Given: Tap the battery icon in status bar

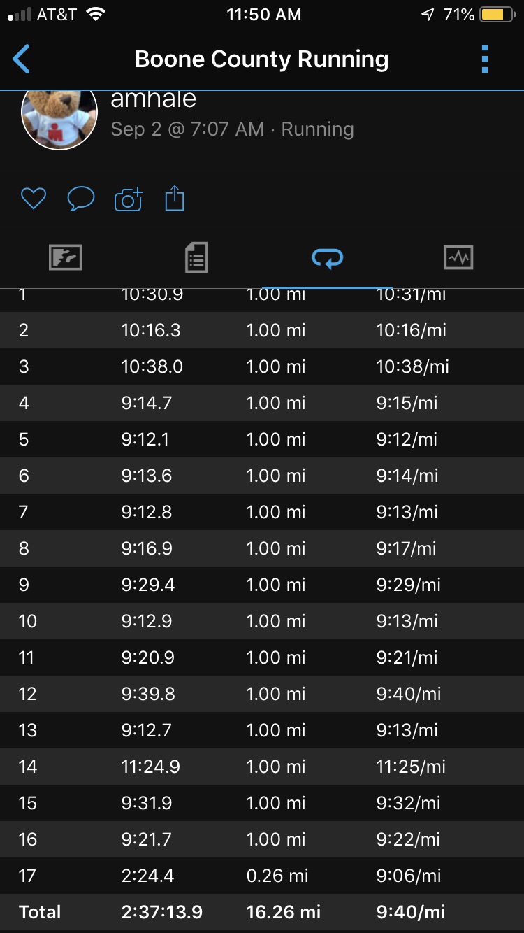Looking at the screenshot, I should coord(497,15).
